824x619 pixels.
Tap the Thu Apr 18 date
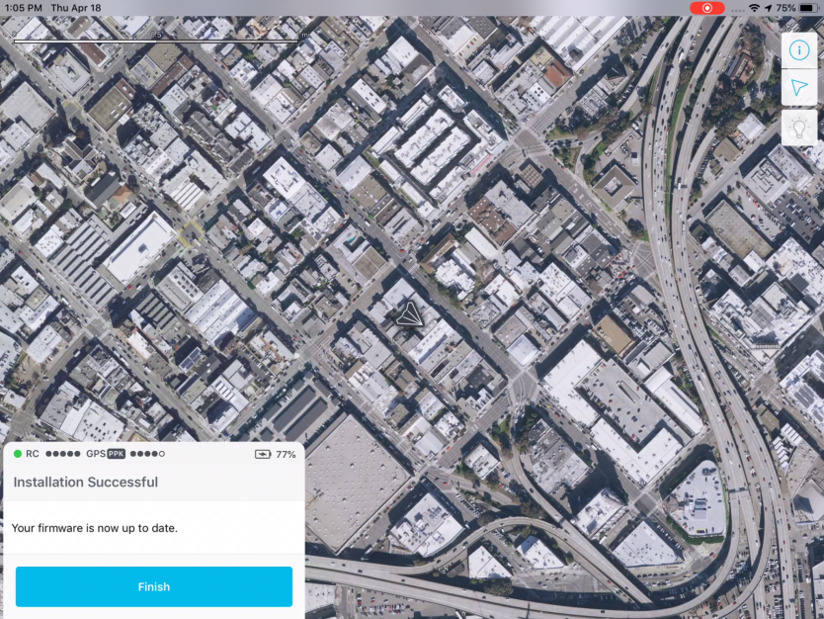(76, 8)
